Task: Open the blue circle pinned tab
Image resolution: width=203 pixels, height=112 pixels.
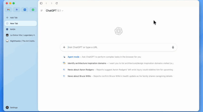Action: [16, 10]
